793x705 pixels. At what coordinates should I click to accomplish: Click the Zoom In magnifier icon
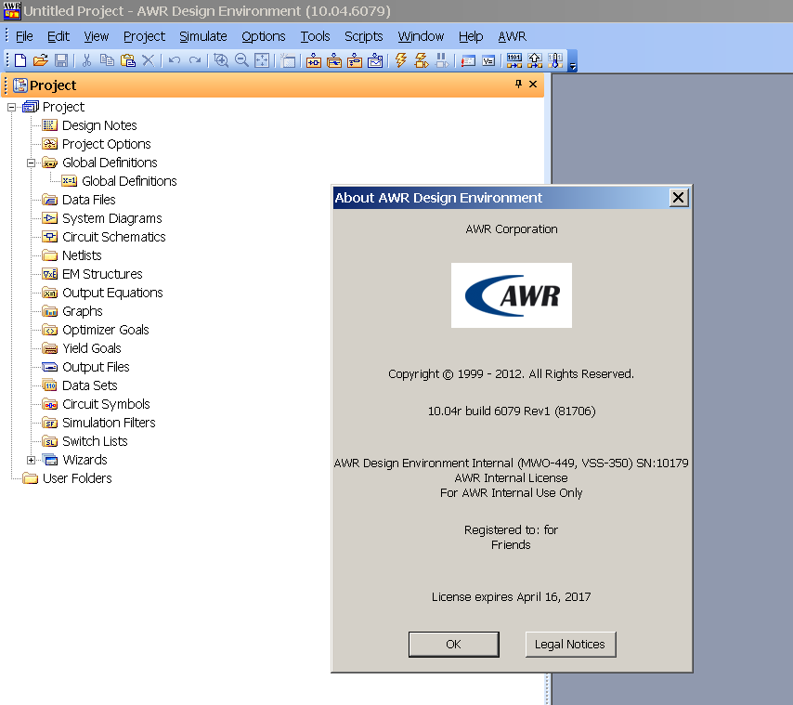221,60
